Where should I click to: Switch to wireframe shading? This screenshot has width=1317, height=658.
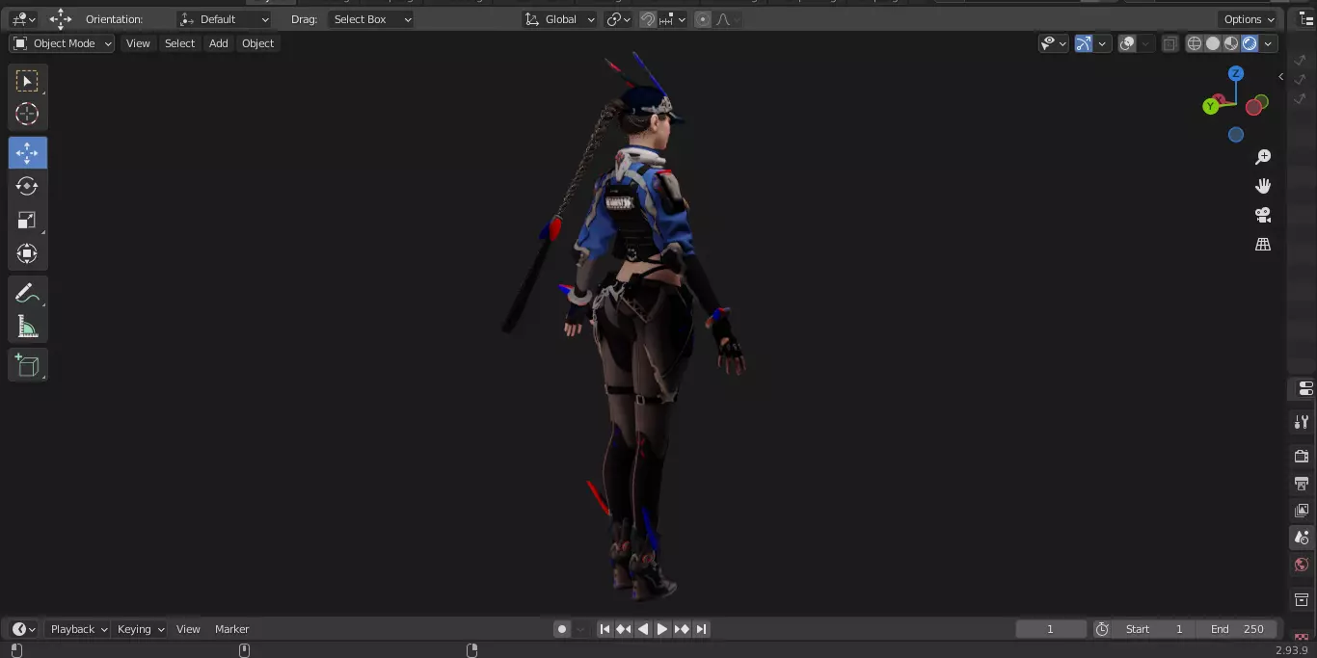pyautogui.click(x=1195, y=43)
